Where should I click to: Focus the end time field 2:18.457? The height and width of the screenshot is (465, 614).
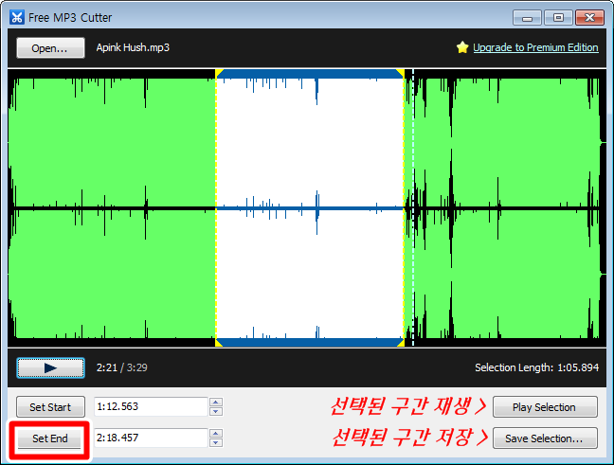(151, 438)
